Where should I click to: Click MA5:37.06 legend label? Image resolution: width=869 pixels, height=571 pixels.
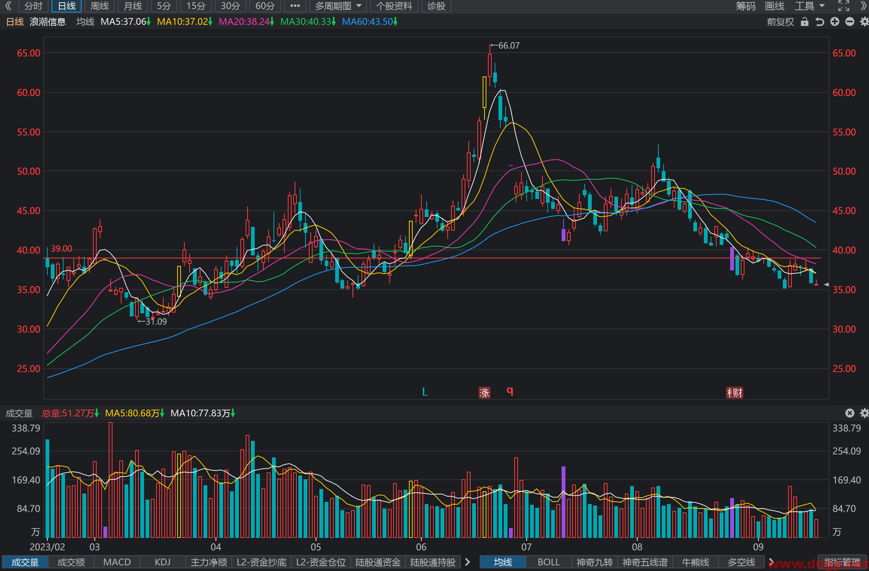pos(126,22)
